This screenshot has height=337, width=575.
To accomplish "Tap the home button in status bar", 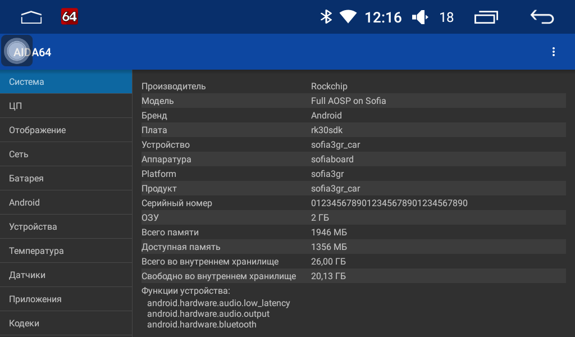I will pos(31,17).
